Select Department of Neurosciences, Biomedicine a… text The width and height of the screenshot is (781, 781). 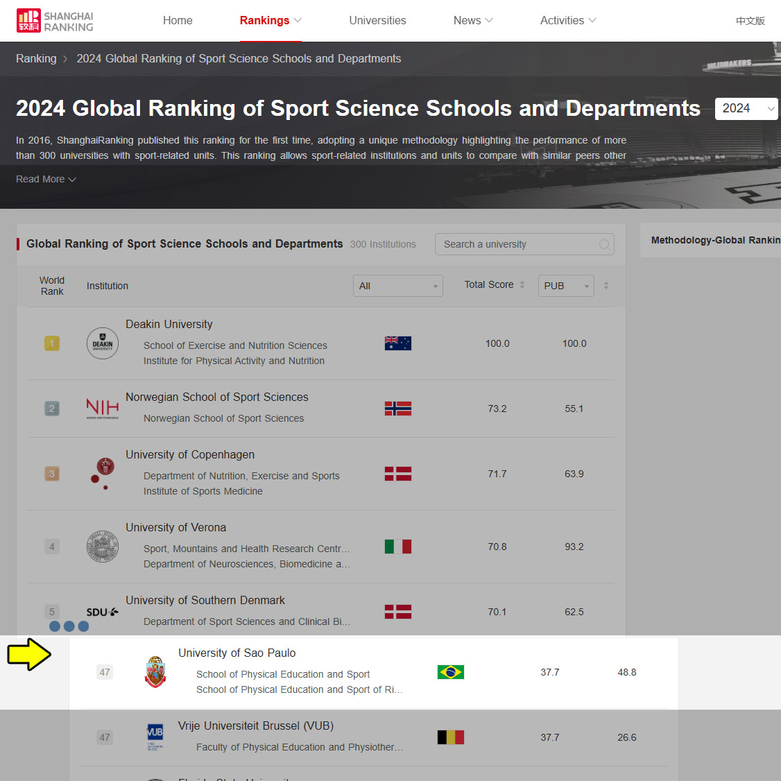click(x=246, y=564)
